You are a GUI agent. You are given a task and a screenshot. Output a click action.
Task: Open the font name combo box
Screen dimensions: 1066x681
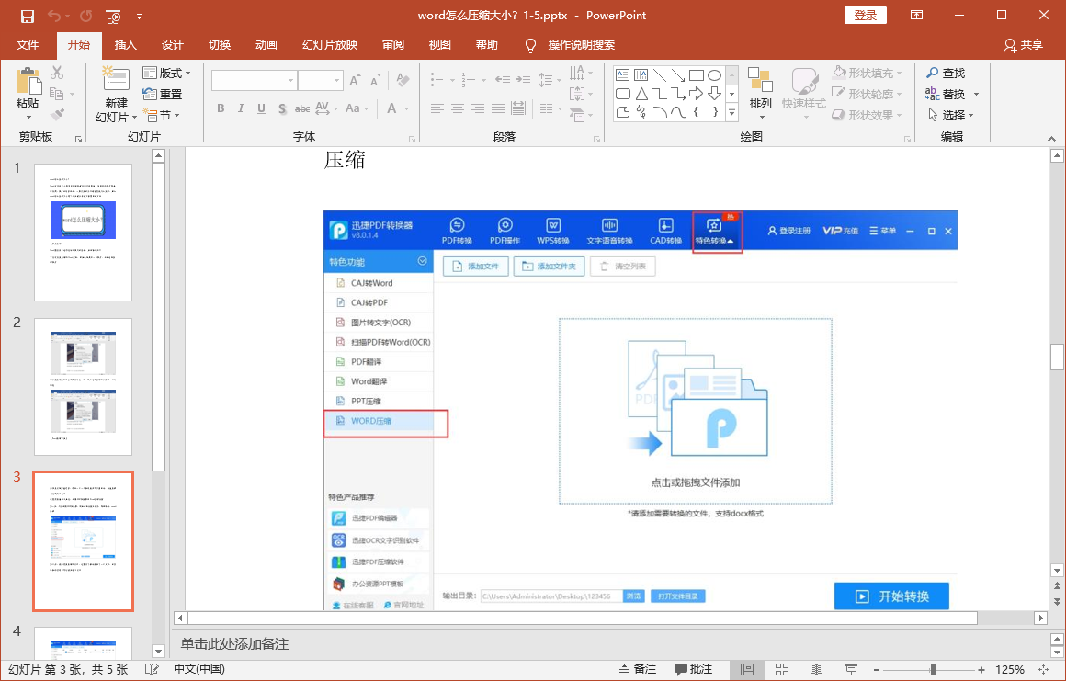click(254, 80)
